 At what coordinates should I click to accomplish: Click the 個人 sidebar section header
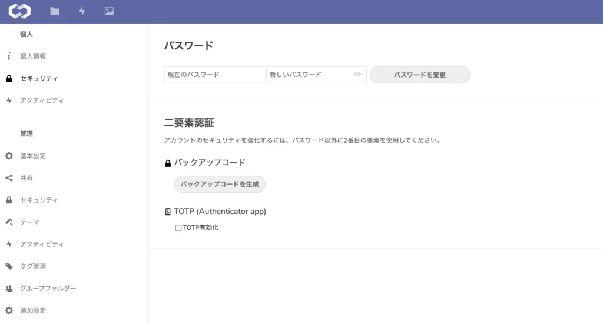26,35
